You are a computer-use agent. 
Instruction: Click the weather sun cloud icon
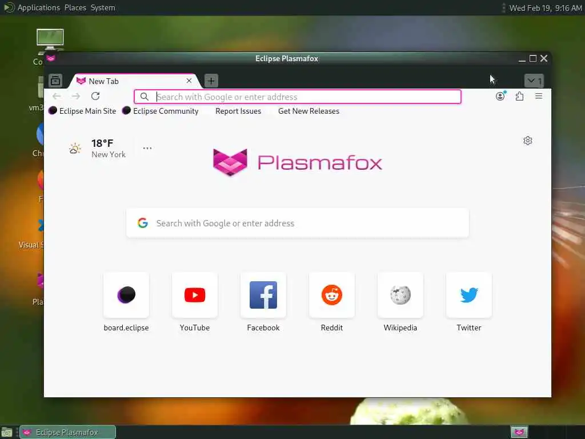[75, 148]
